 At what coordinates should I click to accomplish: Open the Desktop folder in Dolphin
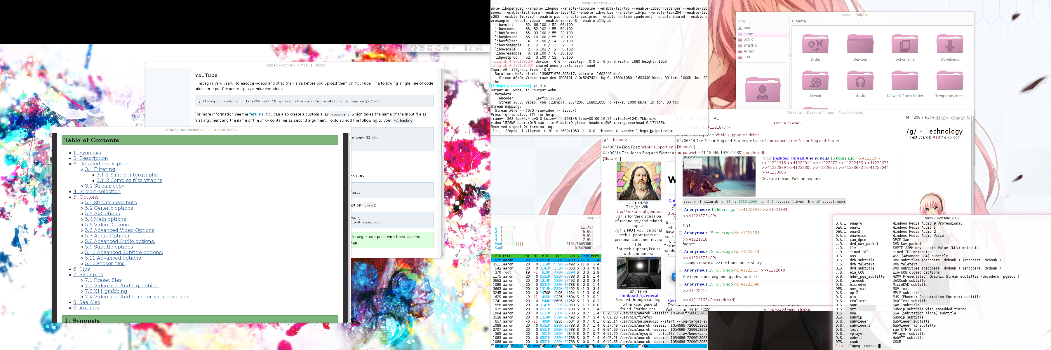point(860,47)
